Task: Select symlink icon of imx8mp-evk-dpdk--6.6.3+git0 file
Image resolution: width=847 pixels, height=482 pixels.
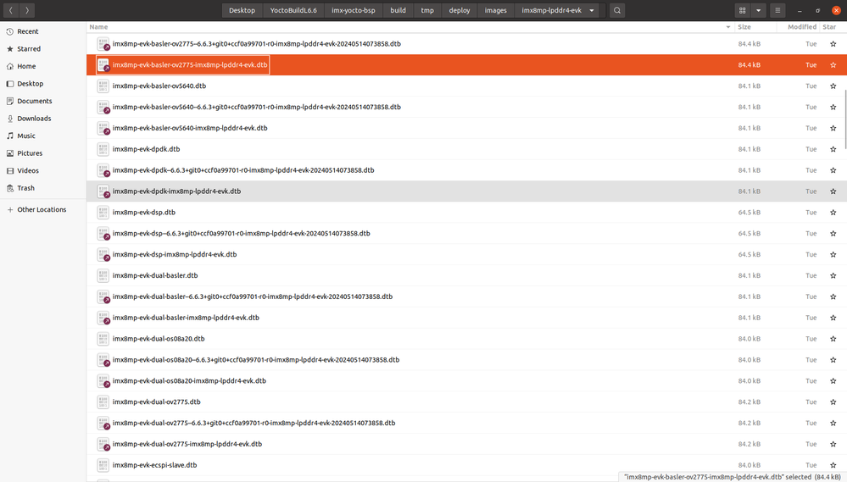Action: click(x=103, y=170)
